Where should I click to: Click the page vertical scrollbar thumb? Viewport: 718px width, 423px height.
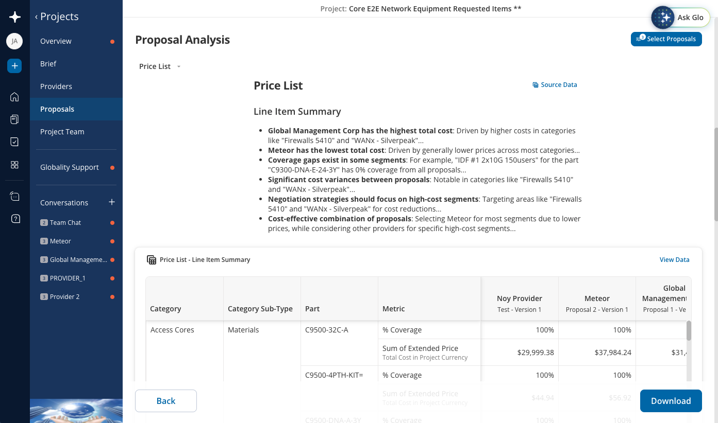point(715,175)
